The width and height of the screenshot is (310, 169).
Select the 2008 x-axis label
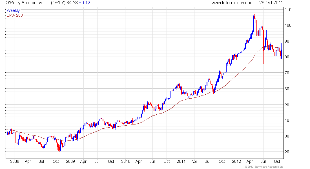point(15,161)
